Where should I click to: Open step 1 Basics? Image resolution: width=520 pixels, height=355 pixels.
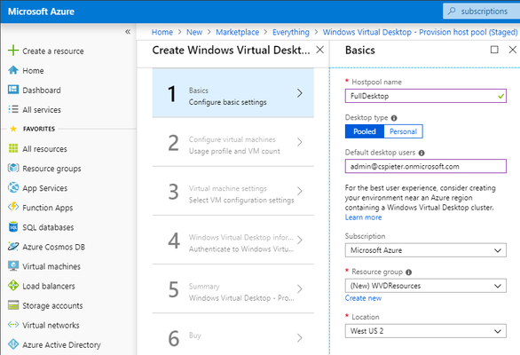(x=232, y=93)
